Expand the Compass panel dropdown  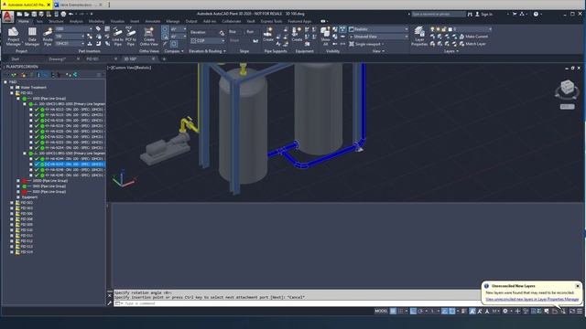[x=174, y=51]
